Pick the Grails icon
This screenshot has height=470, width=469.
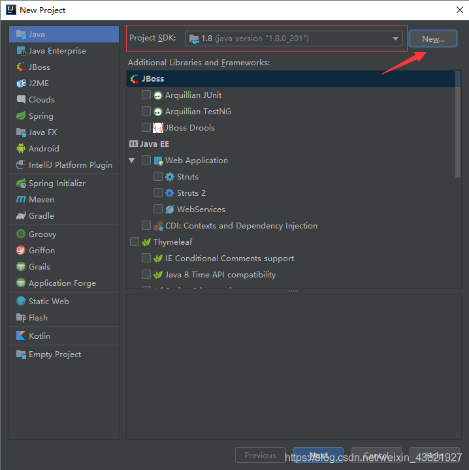pyautogui.click(x=21, y=266)
